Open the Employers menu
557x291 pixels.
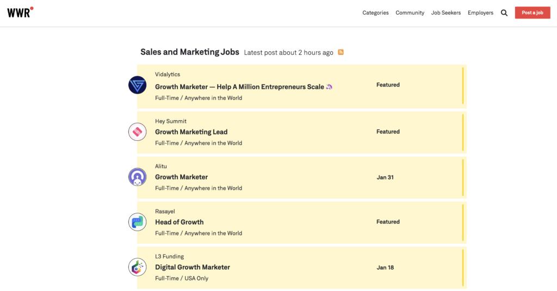pyautogui.click(x=480, y=13)
